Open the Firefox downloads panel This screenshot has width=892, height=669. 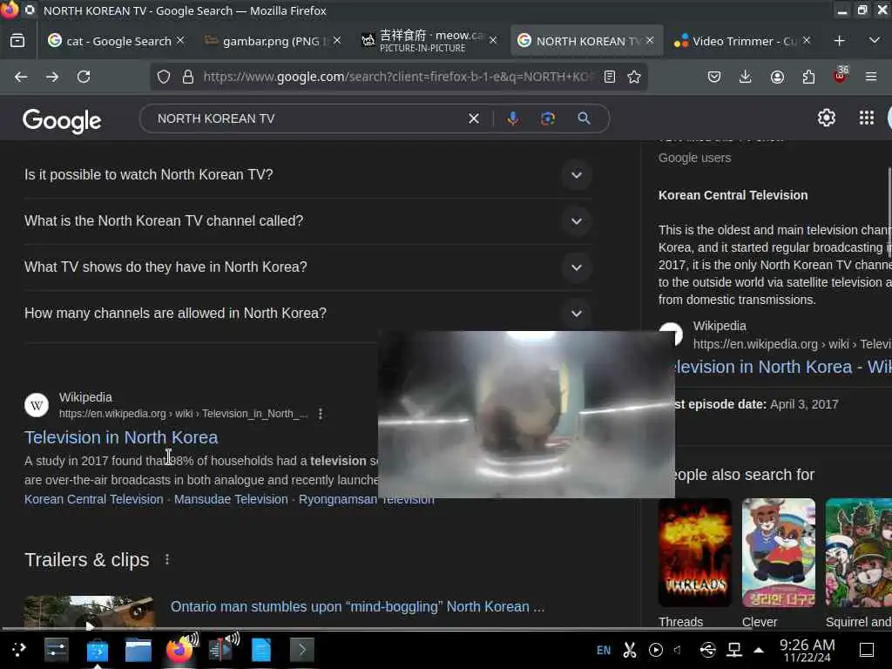click(746, 77)
